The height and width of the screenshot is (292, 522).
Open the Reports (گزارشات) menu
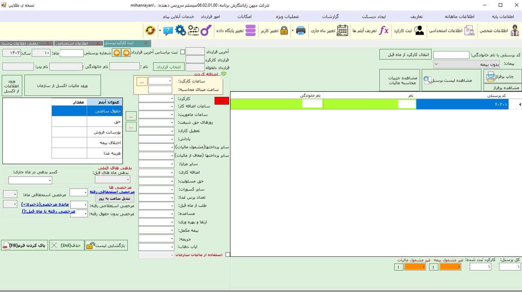tap(330, 17)
